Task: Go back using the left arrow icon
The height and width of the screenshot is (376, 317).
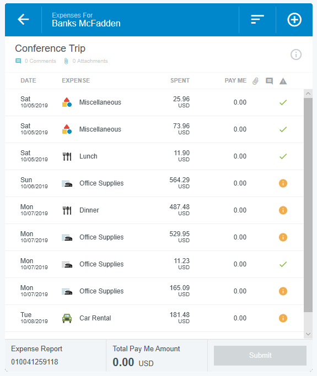Action: coord(23,19)
